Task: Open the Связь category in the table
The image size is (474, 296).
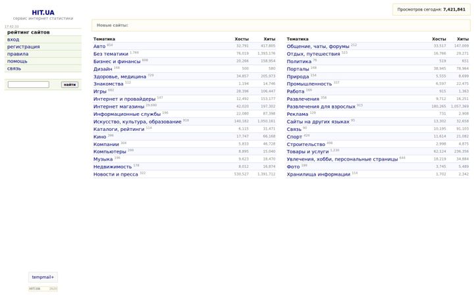Action: click(x=294, y=130)
